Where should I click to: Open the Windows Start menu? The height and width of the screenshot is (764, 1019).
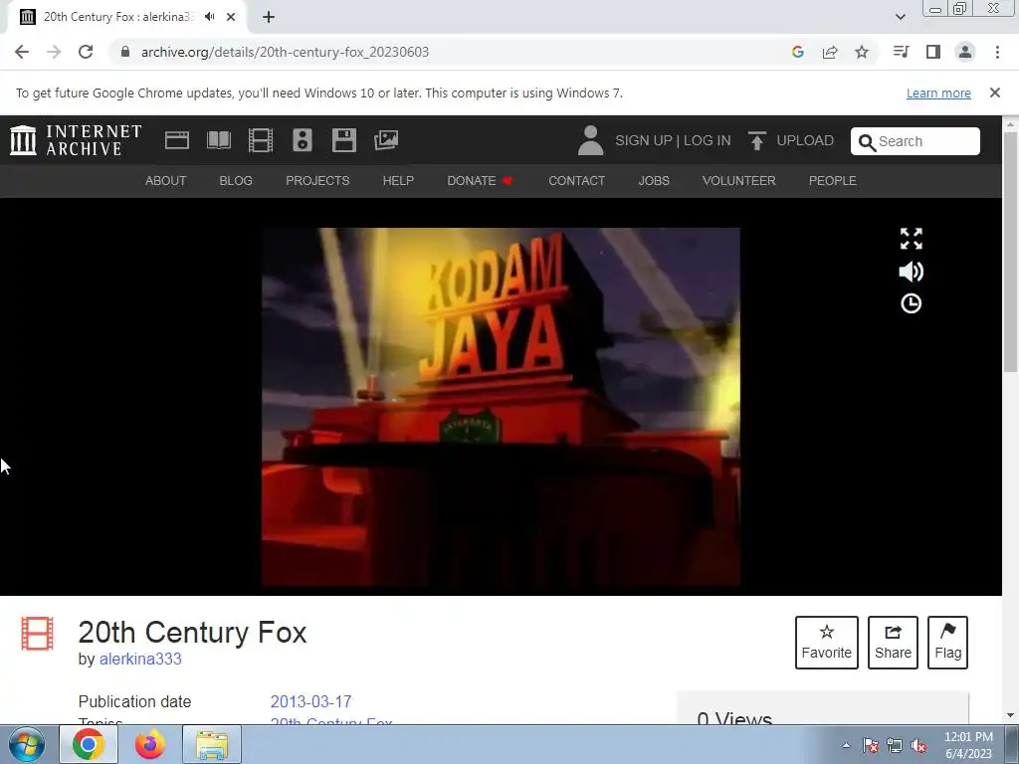[x=27, y=744]
